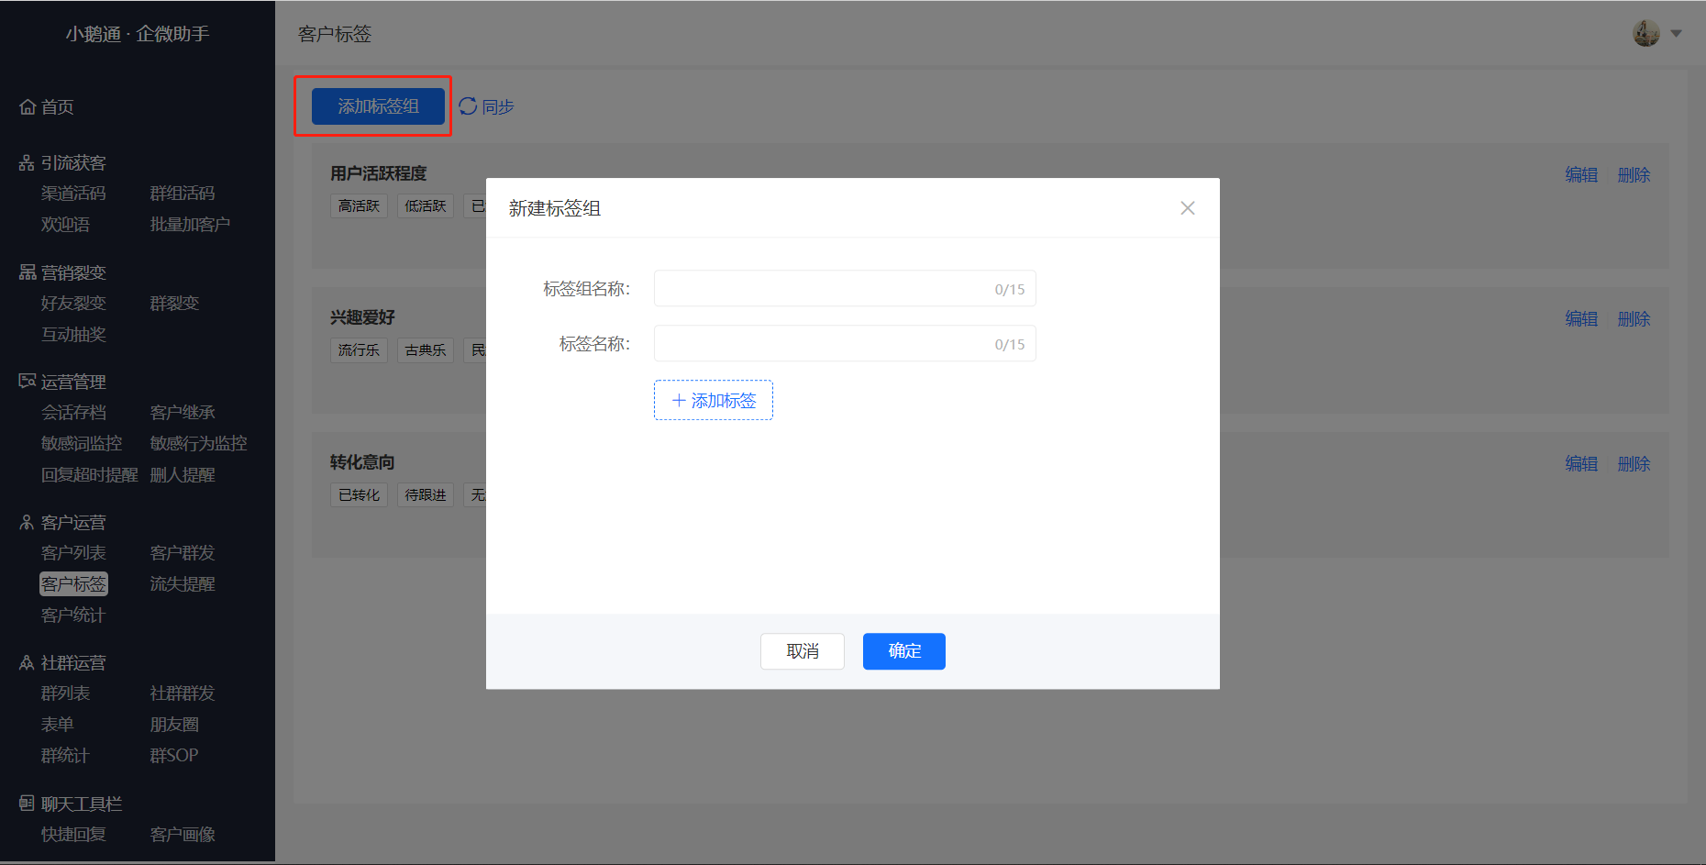Delete the 用户活跃程度 tag group

point(1634,175)
